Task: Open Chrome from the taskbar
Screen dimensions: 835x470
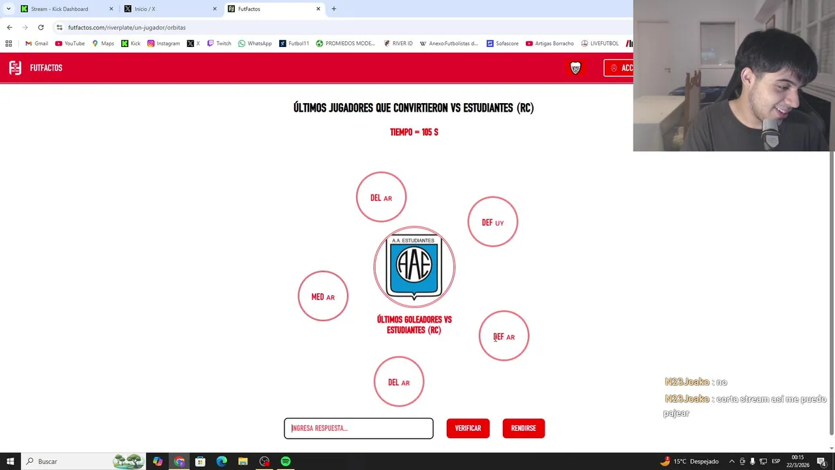Action: 179,462
